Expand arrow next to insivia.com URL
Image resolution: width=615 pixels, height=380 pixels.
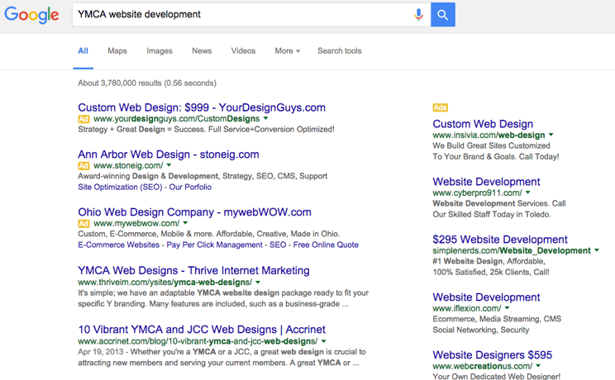point(551,135)
